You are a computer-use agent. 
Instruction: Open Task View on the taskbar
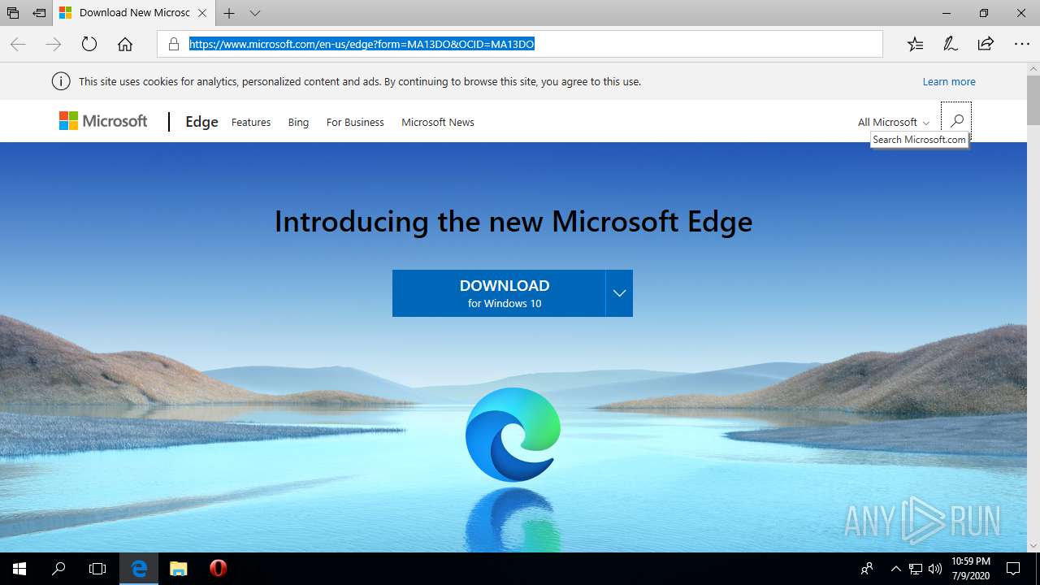click(97, 569)
